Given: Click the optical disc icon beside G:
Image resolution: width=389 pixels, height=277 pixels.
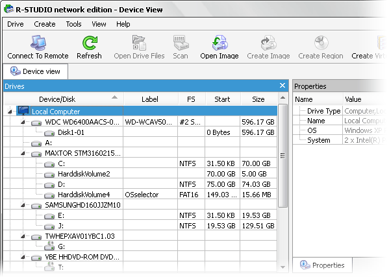Looking at the screenshot, I should click(49, 246).
